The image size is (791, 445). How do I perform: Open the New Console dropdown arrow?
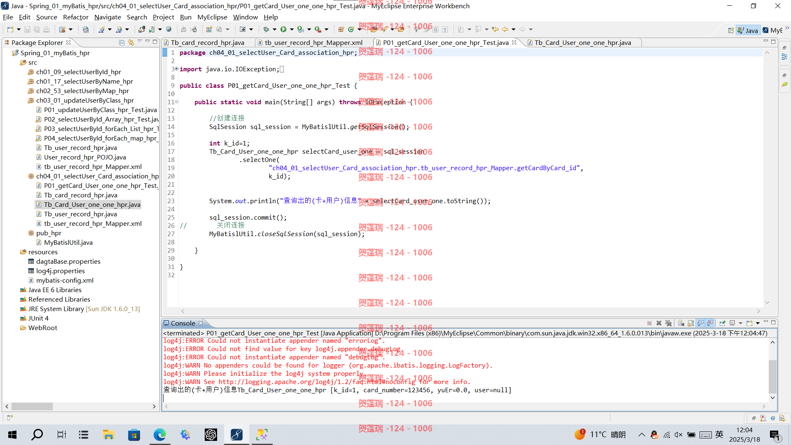pyautogui.click(x=758, y=323)
